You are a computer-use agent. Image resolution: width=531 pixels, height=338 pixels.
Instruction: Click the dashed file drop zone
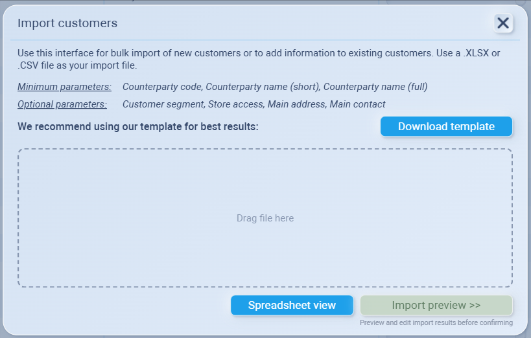[x=265, y=218]
